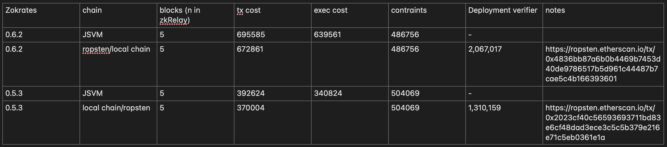Select the exec cost header cell
The height and width of the screenshot is (147, 667).
(350, 15)
